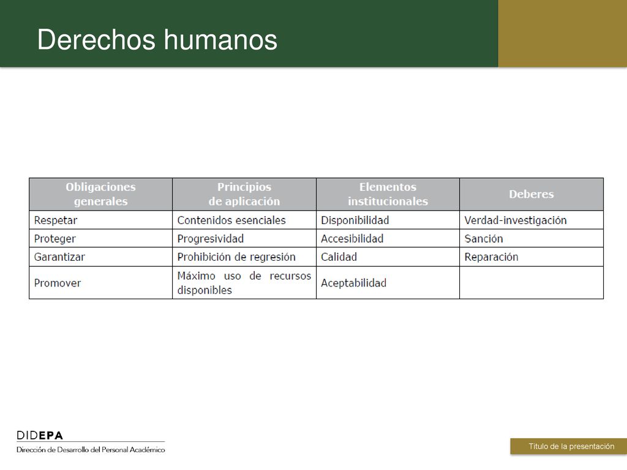Click the 'Contenidos esenciales' cell

244,220
